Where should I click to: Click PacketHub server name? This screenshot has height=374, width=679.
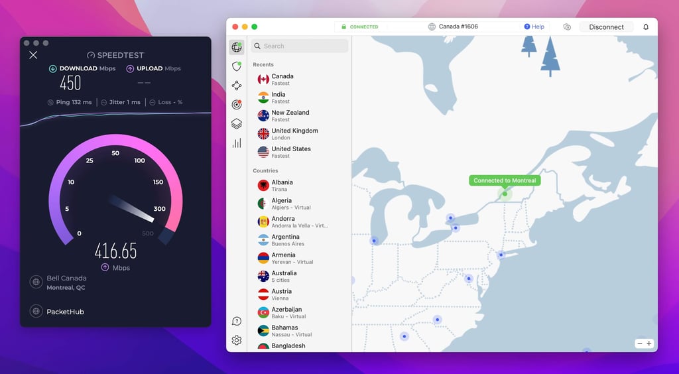coord(66,312)
